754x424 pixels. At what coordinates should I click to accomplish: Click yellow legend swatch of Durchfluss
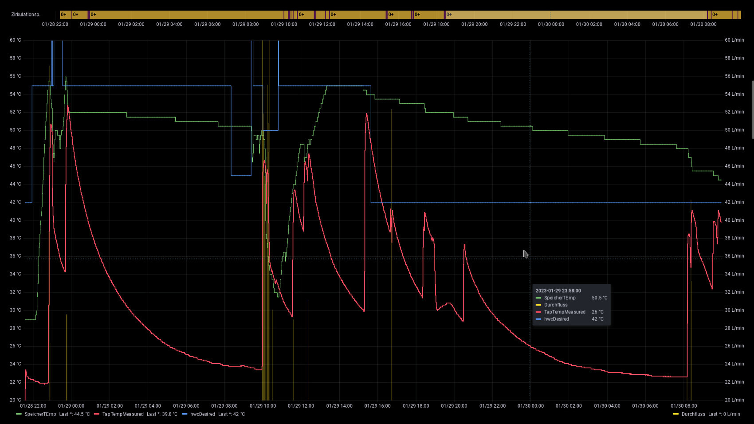(676, 414)
